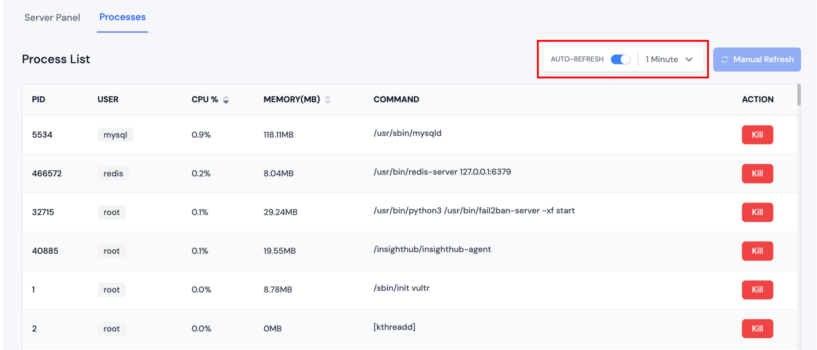Kill the mysqld process 5534
Image resolution: width=817 pixels, height=350 pixels.
point(757,135)
